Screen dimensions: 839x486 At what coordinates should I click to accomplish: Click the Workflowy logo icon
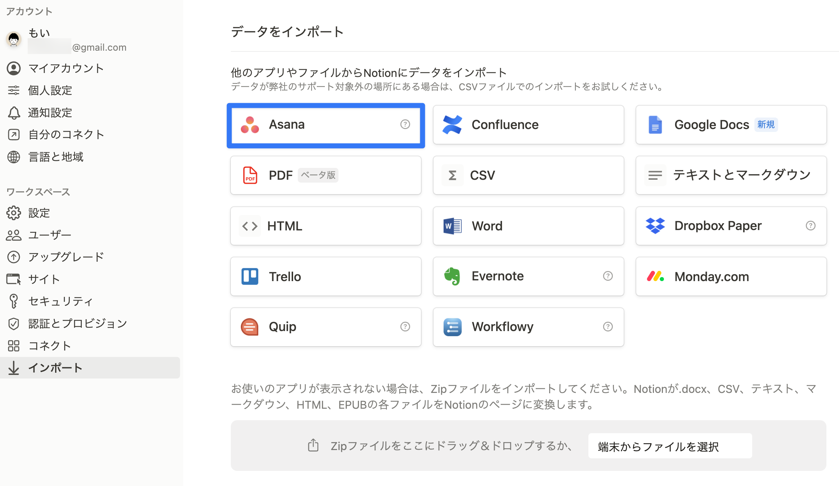click(452, 327)
